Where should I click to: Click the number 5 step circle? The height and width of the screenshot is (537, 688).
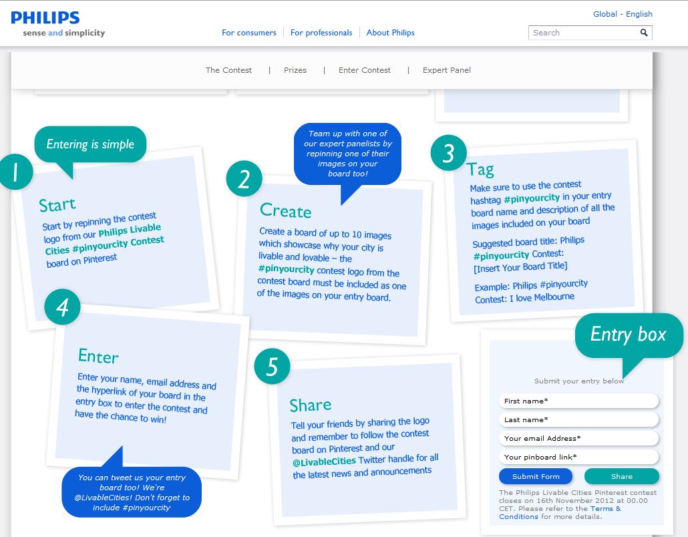coord(272,366)
